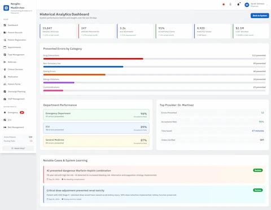Click the Dashboard sidebar icon
The height and width of the screenshot is (210, 271).
click(5, 25)
